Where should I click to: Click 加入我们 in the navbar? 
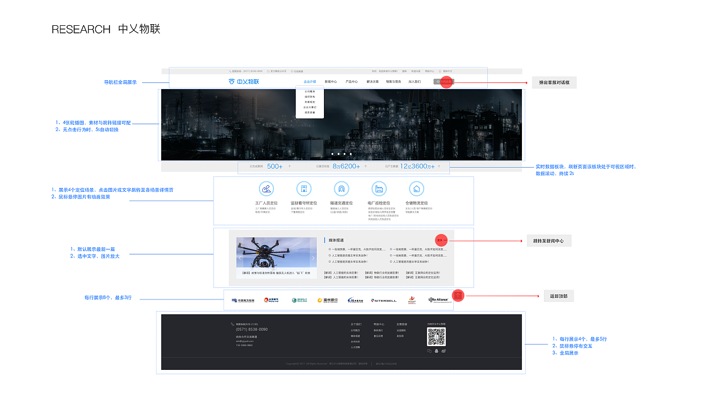coord(415,81)
